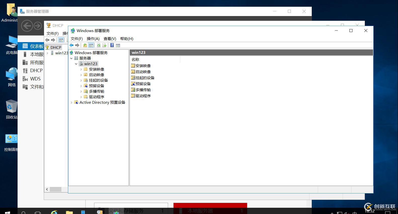
Task: Select the 网络 desktop icon
Action: [x=12, y=77]
